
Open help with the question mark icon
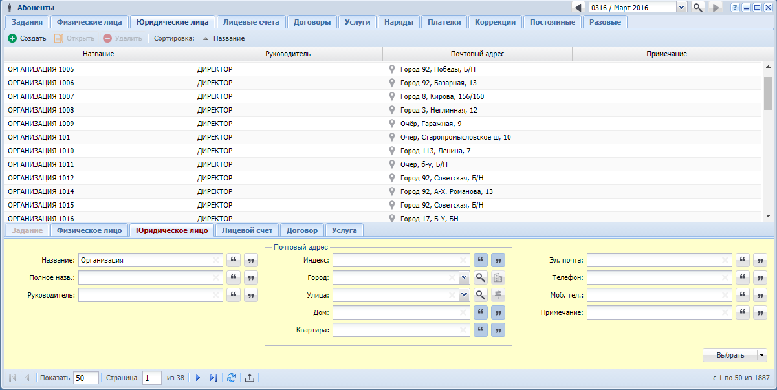click(734, 8)
